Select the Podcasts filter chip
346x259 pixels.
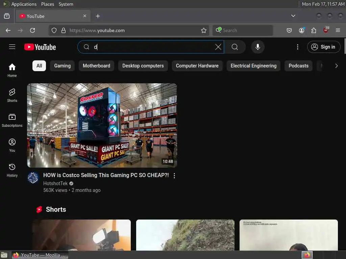299,66
